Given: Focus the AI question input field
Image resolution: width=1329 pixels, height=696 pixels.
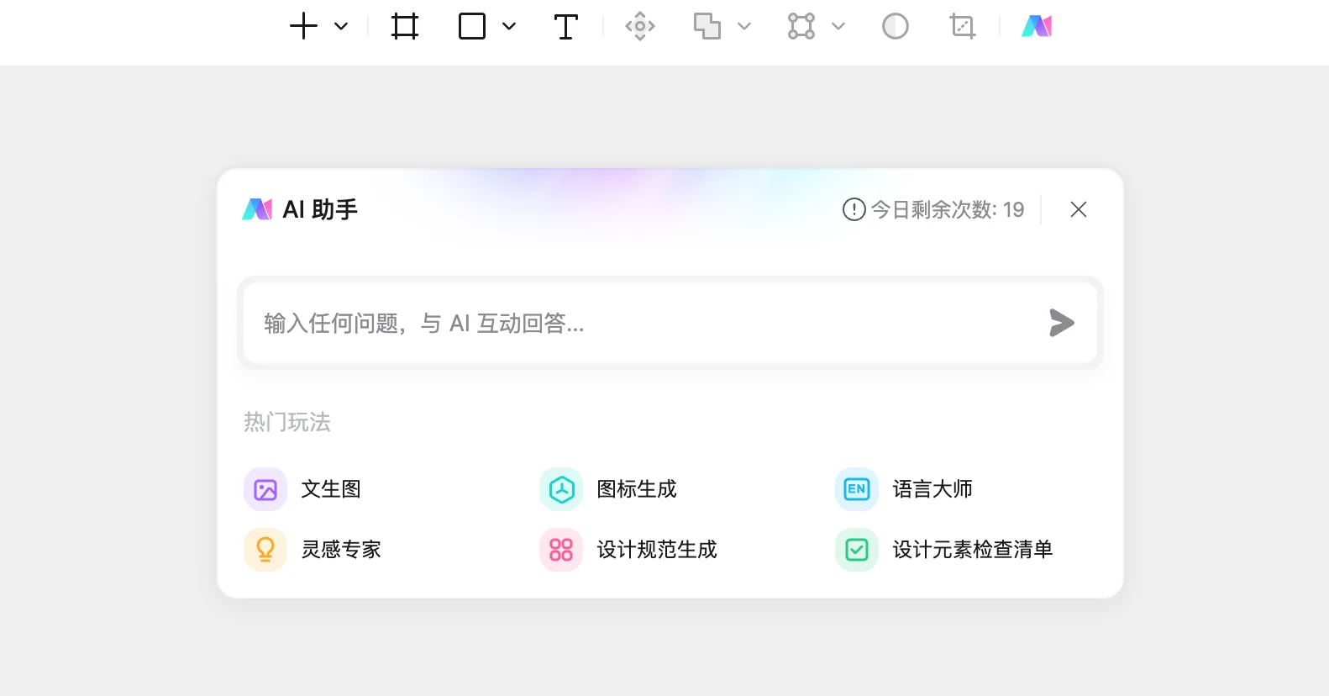Looking at the screenshot, I should 670,323.
